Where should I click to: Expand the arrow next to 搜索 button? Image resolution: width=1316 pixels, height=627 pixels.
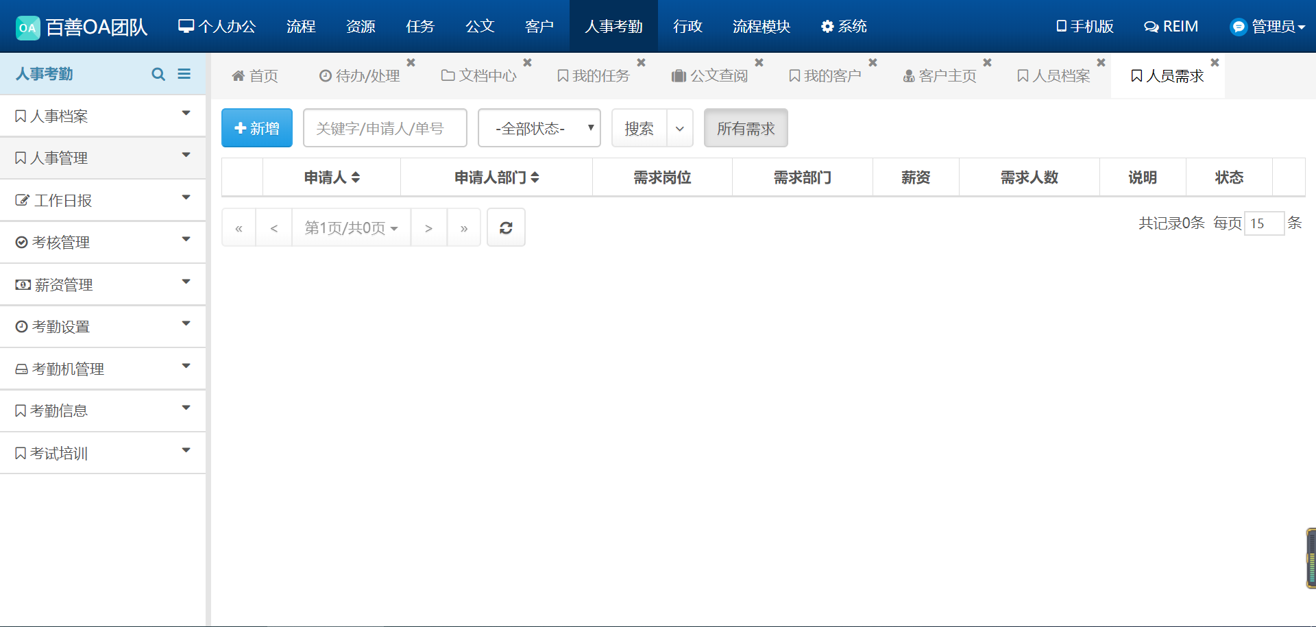click(x=679, y=128)
